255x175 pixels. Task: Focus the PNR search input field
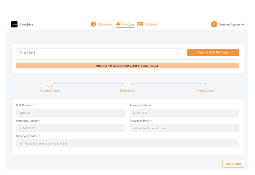click(x=102, y=52)
